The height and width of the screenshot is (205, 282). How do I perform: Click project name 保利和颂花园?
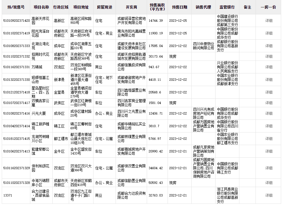click(40, 168)
